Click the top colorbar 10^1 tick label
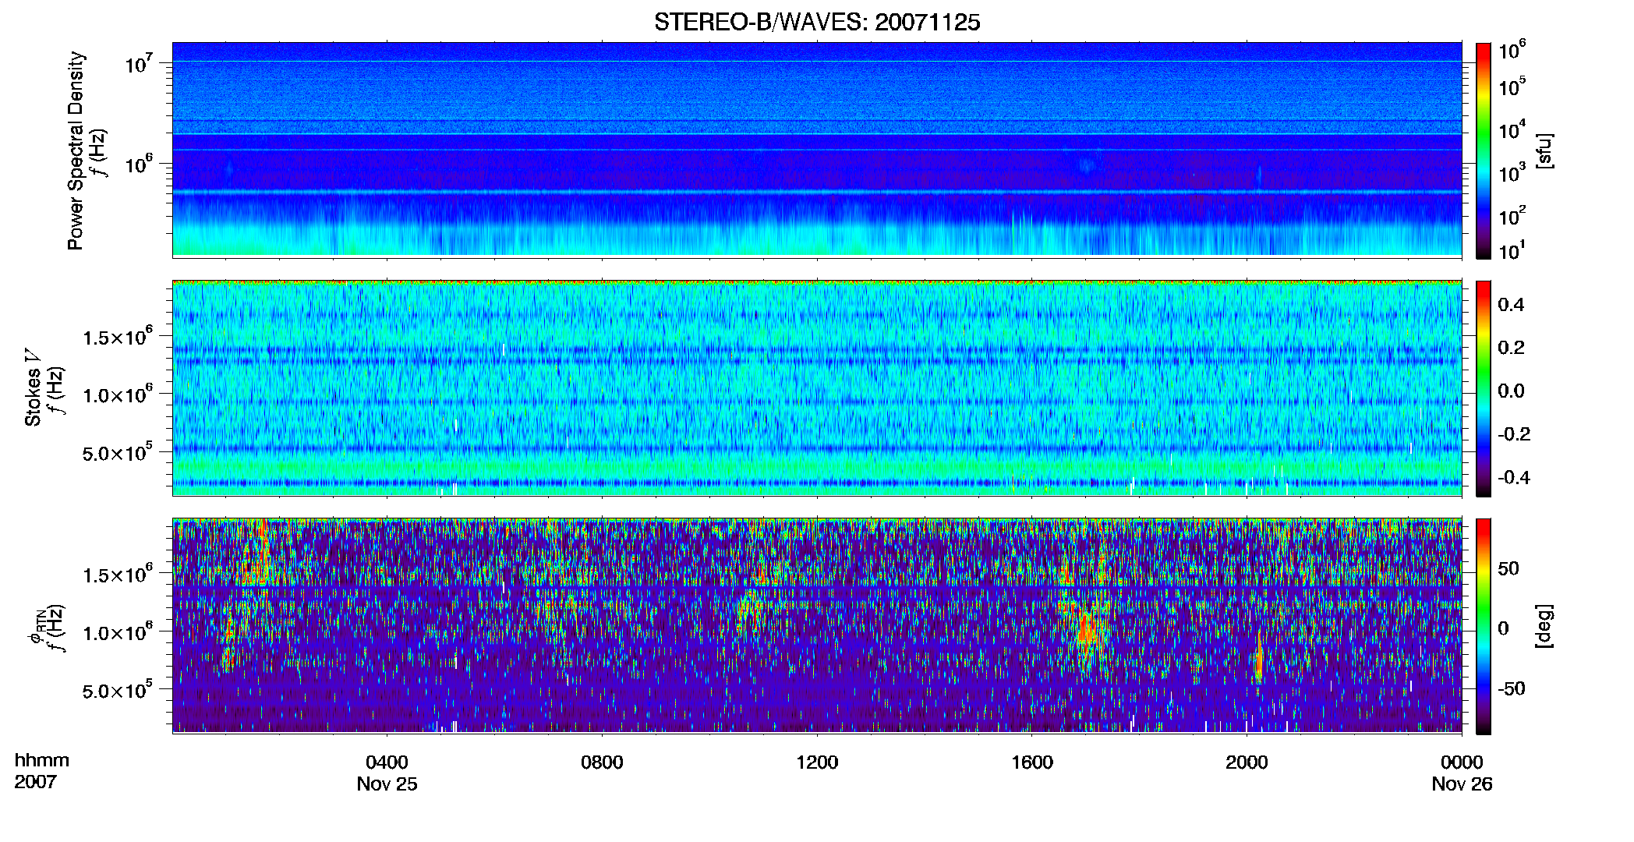1634x842 pixels. coord(1512,251)
